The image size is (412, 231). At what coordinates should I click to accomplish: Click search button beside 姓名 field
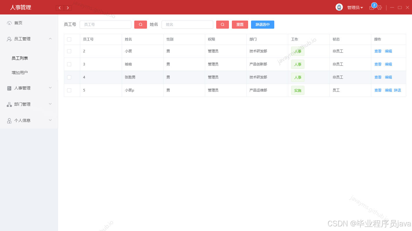click(223, 25)
